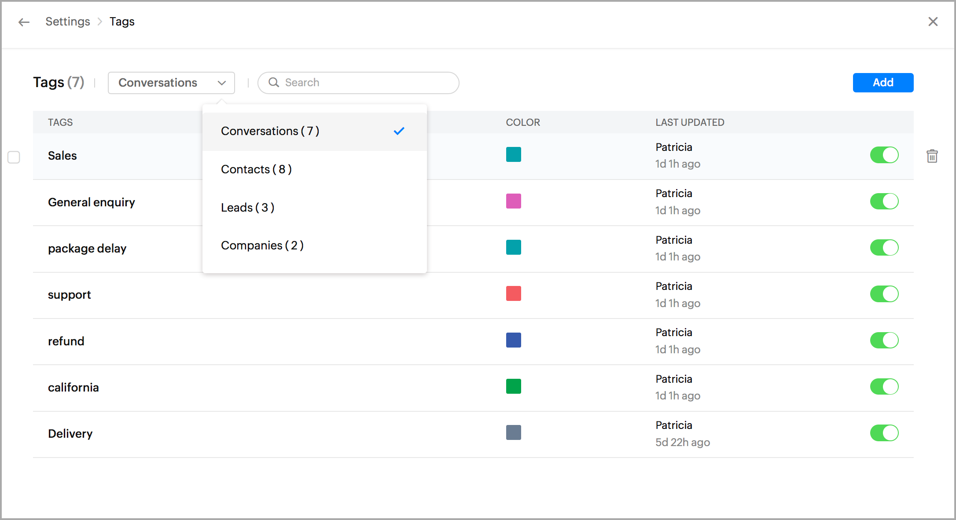956x520 pixels.
Task: Open the red support color swatch
Action: (x=513, y=293)
